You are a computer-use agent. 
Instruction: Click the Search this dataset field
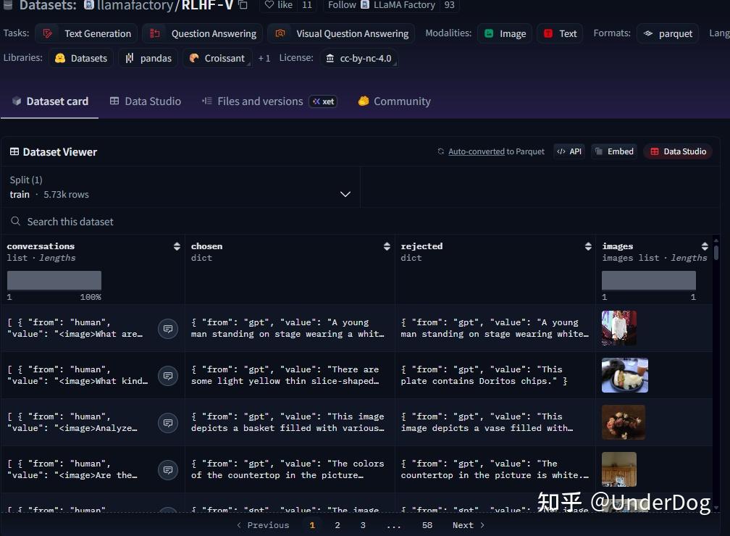[70, 222]
